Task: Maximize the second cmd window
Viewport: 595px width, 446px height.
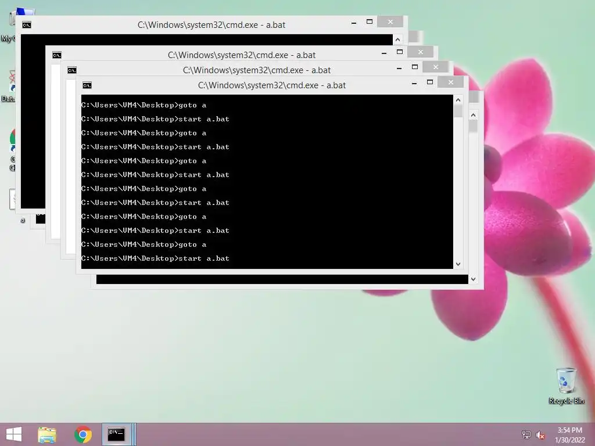Action: [x=415, y=67]
